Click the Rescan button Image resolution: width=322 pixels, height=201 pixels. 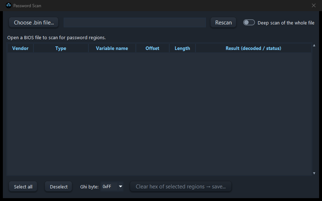(224, 22)
